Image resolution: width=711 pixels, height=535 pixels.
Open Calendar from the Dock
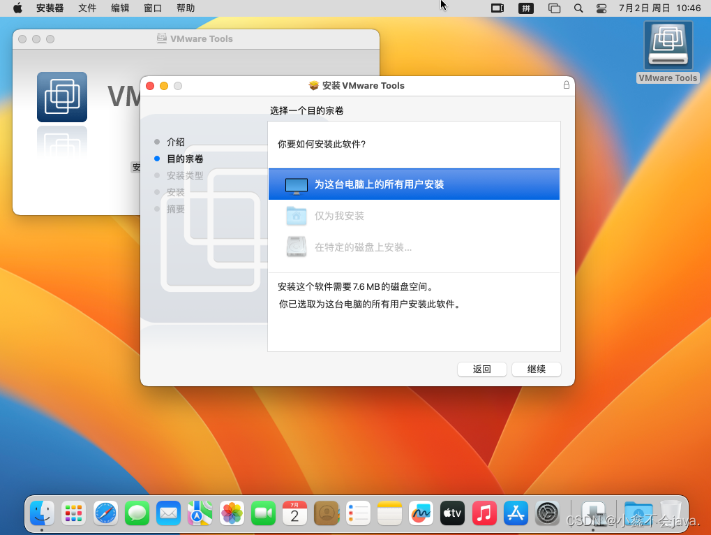click(294, 513)
